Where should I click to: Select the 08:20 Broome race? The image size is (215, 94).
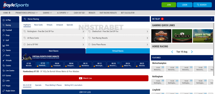[114, 64]
